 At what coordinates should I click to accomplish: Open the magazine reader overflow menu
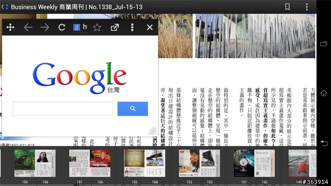(307, 7)
